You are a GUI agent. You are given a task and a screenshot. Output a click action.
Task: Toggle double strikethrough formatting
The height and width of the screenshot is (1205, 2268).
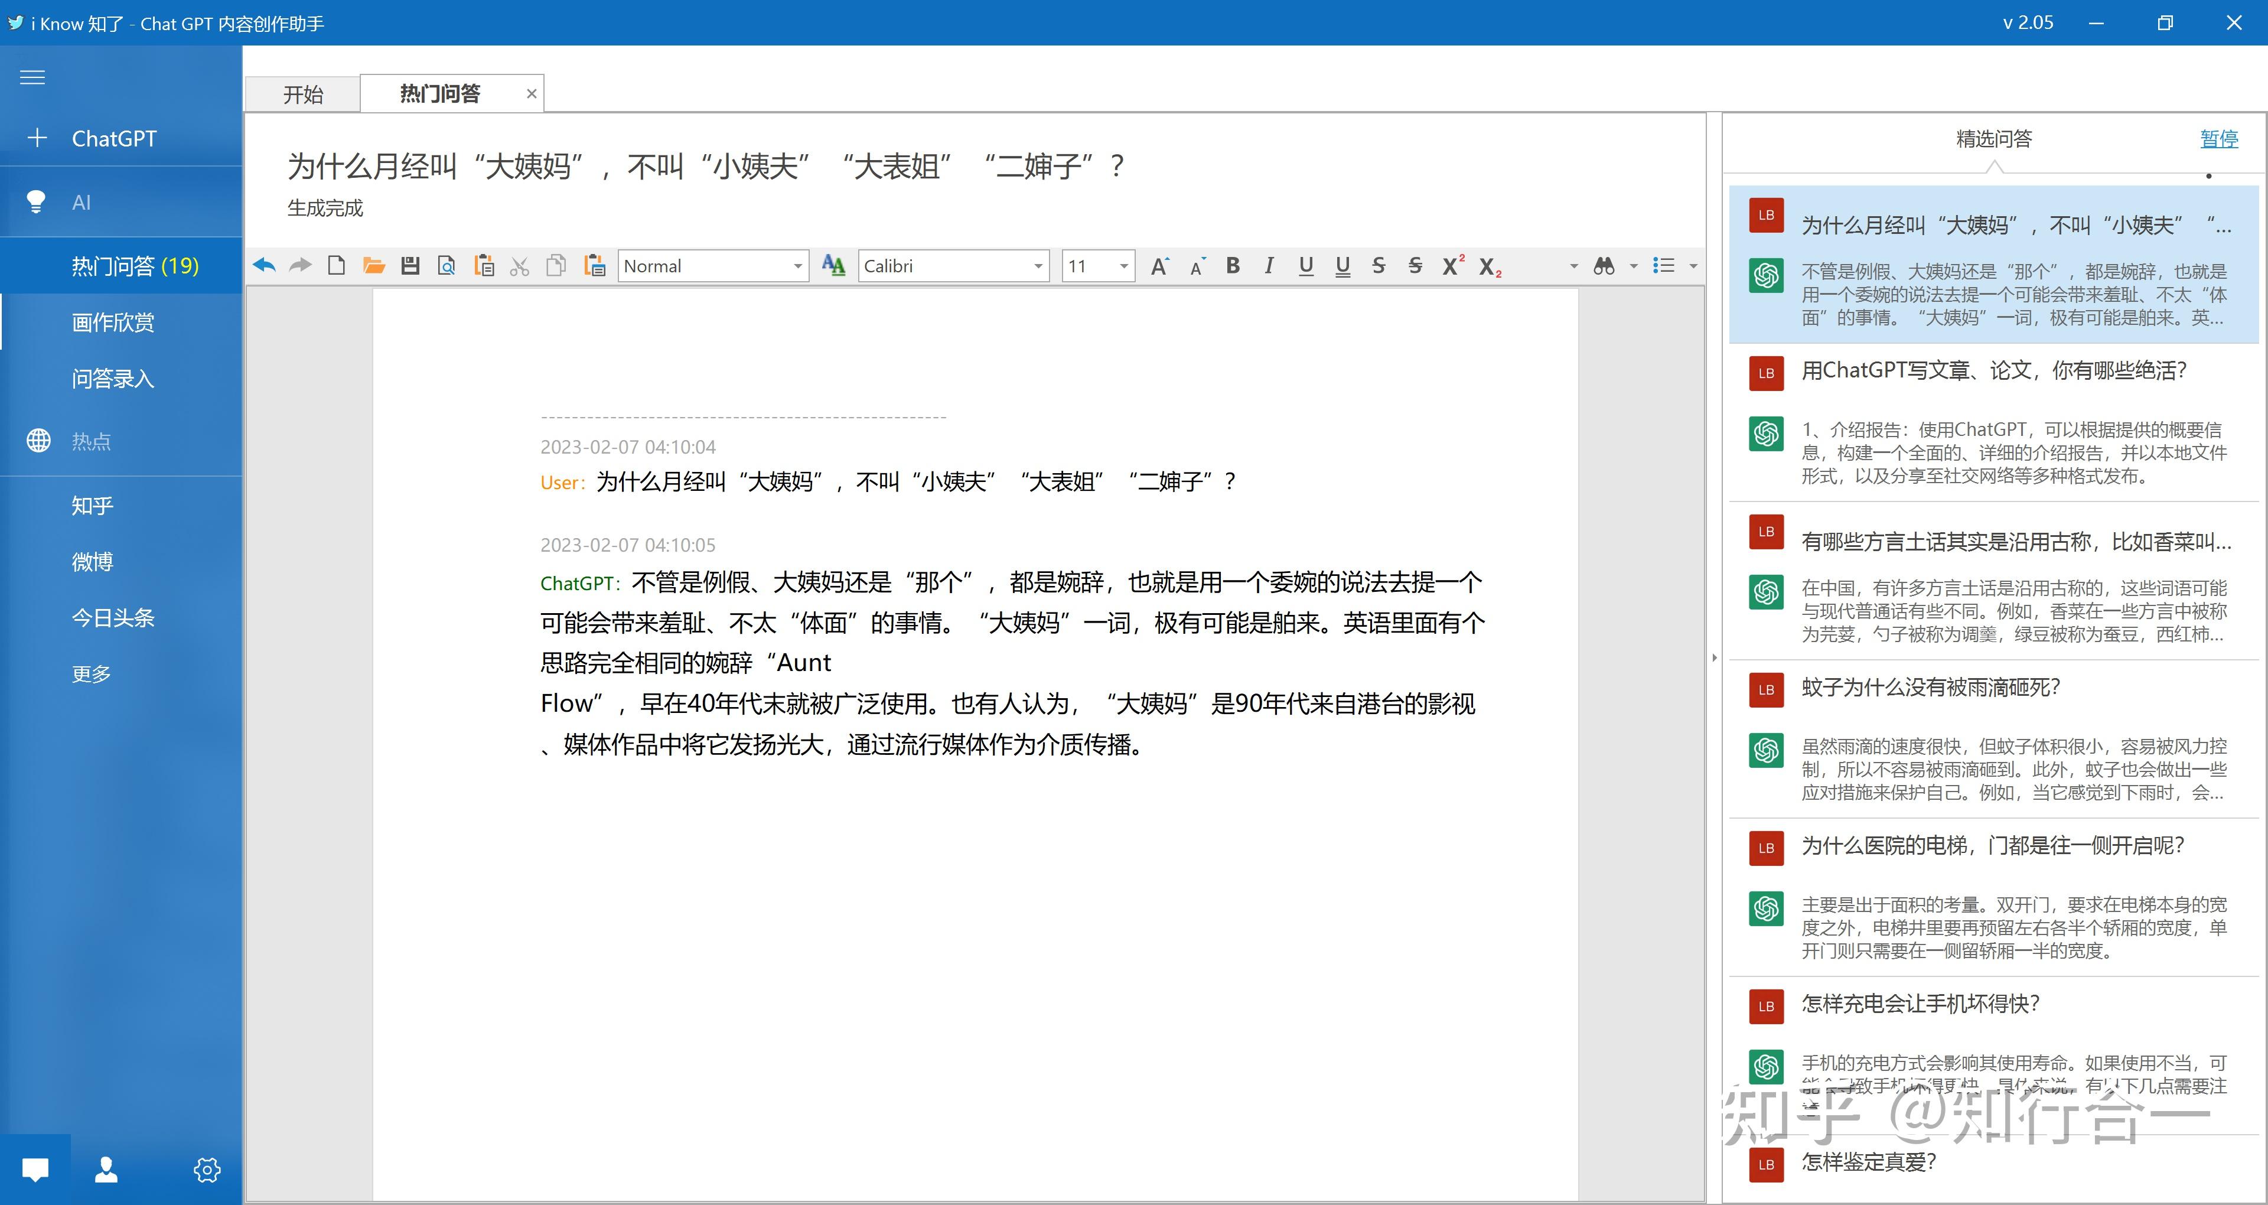pyautogui.click(x=1415, y=265)
